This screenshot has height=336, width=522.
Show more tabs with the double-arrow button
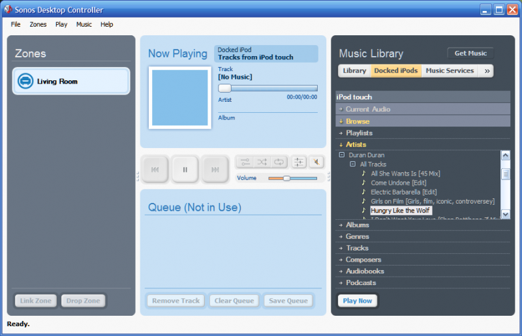[x=487, y=70]
